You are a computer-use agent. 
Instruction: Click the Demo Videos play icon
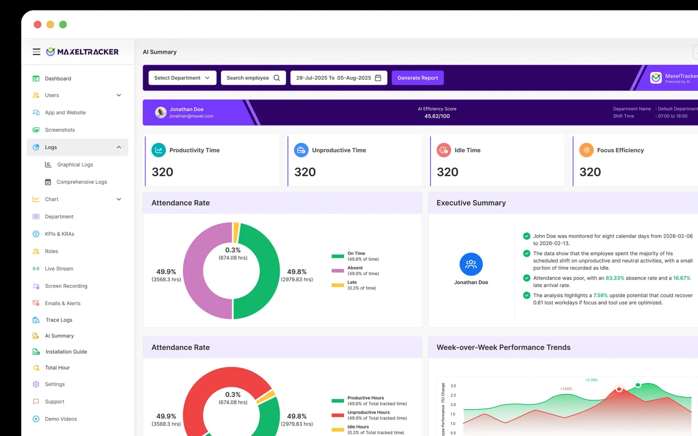point(36,419)
